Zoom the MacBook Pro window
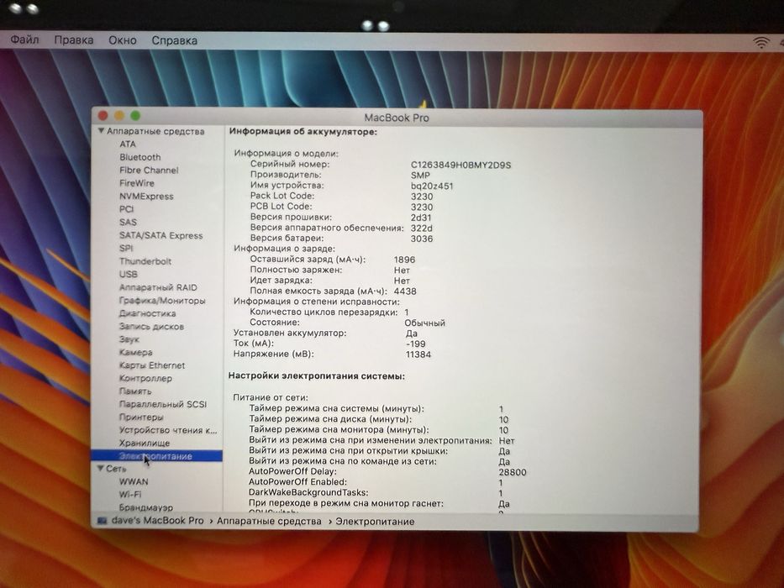Viewport: 784px width, 588px height. [135, 116]
